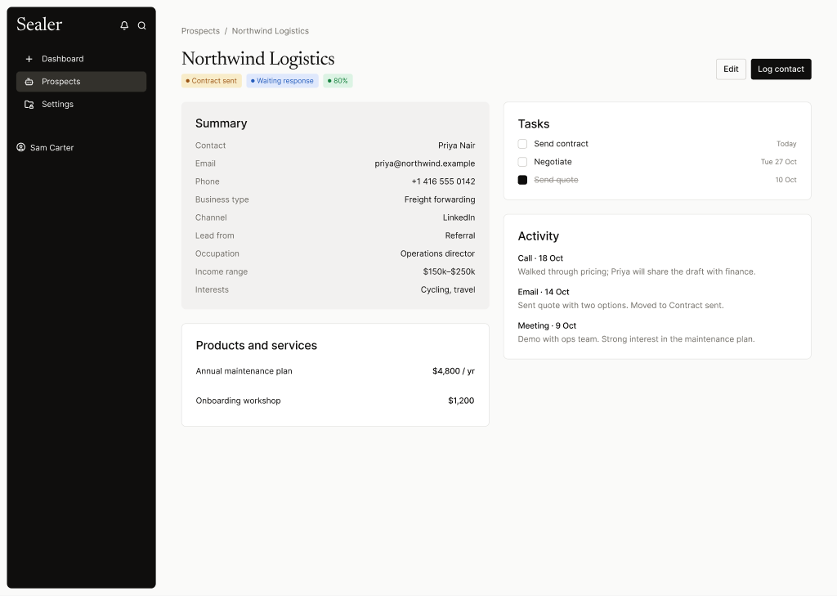Click the Cycling, travel interests value

pyautogui.click(x=448, y=290)
